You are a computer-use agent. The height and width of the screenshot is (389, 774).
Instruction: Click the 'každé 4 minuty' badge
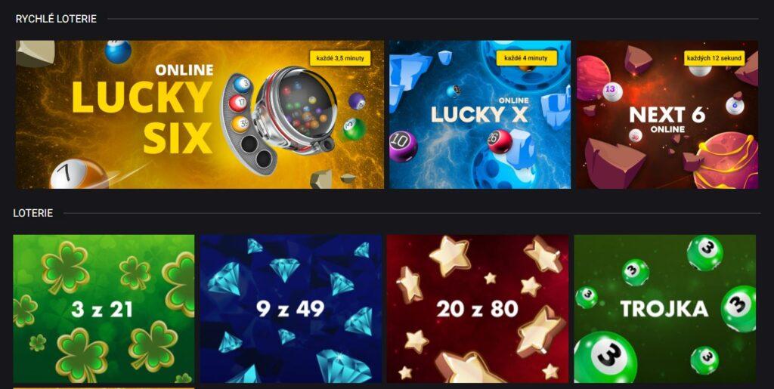coord(526,58)
